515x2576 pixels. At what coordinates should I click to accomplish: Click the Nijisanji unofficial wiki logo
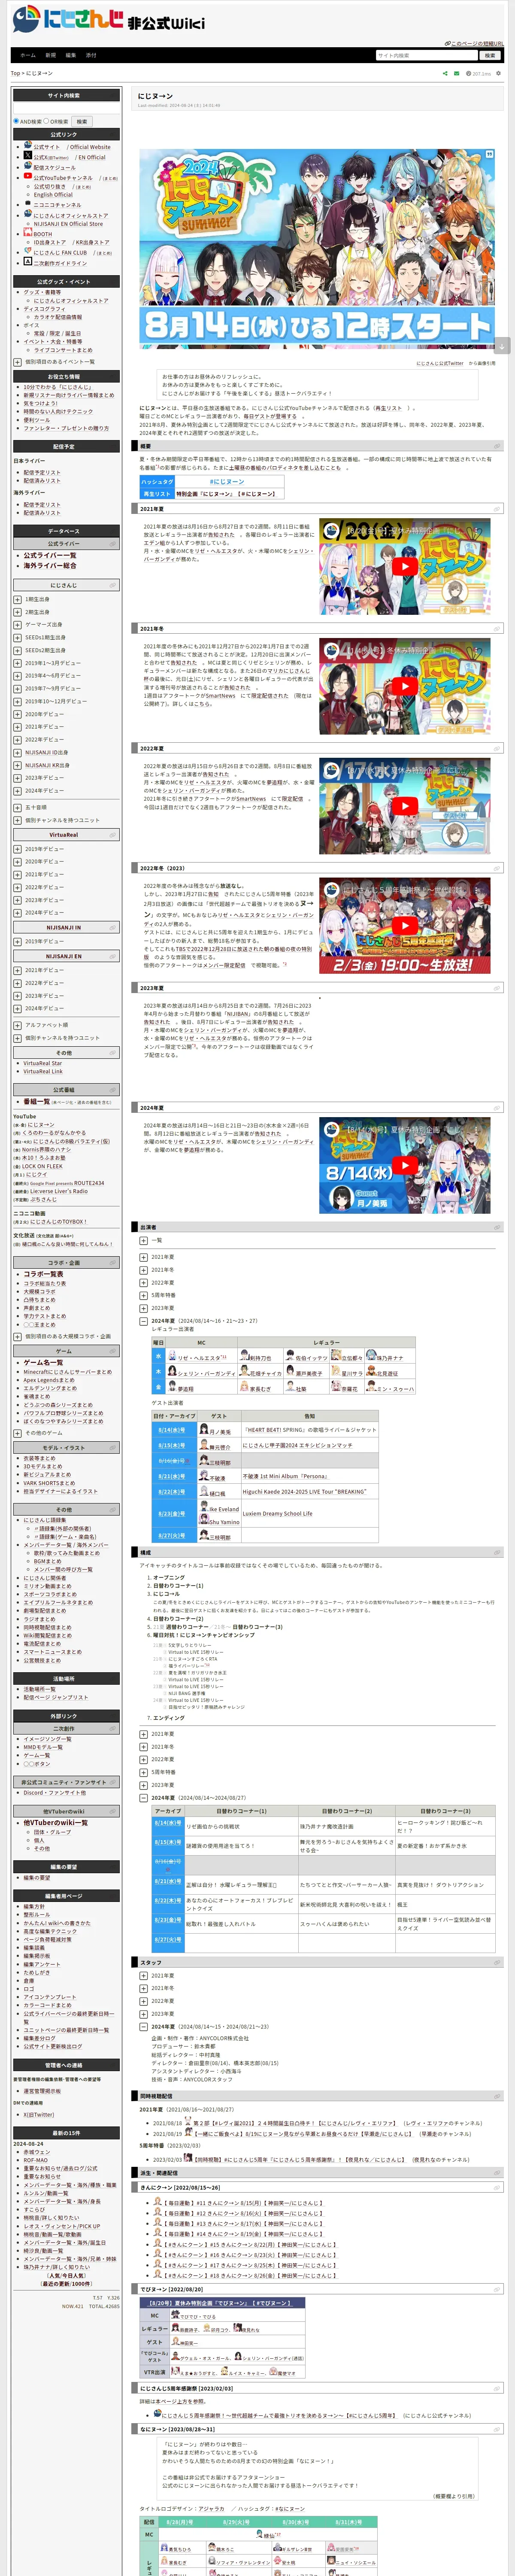pos(108,20)
